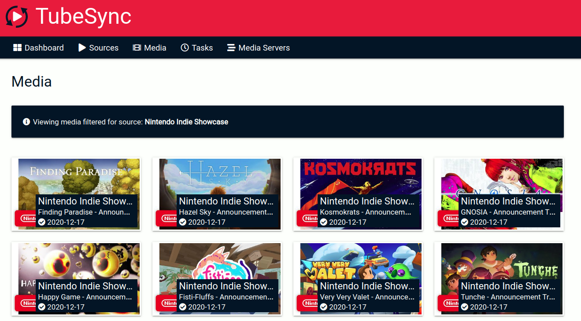Viewport: 581px width, 321px height.
Task: Click Nintendo logo badge on Finding Paradise thumbnail
Action: (26, 218)
